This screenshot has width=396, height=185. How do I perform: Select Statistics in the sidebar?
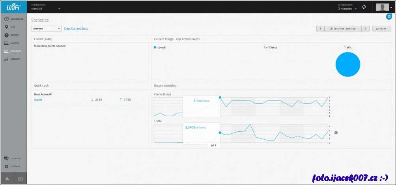coord(14,51)
